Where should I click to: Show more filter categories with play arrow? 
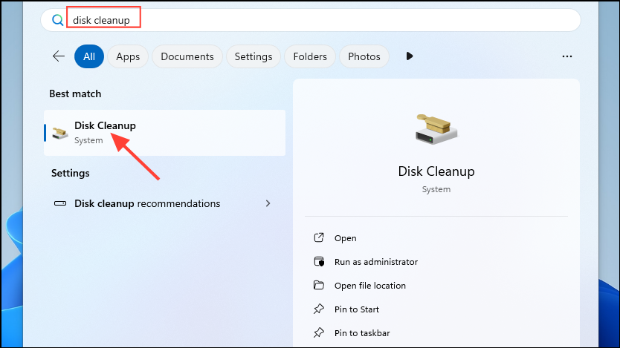410,56
